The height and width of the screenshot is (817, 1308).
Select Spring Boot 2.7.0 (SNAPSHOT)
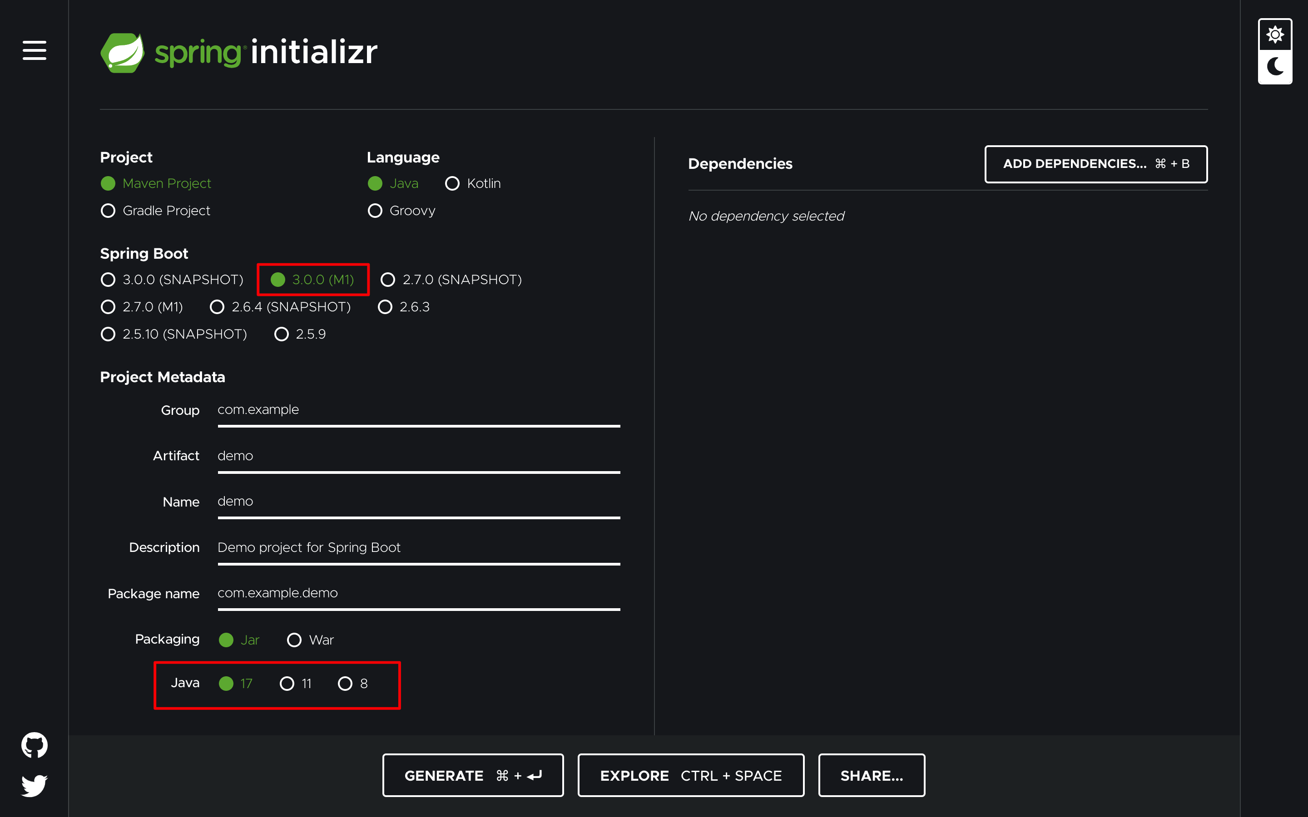click(x=451, y=279)
